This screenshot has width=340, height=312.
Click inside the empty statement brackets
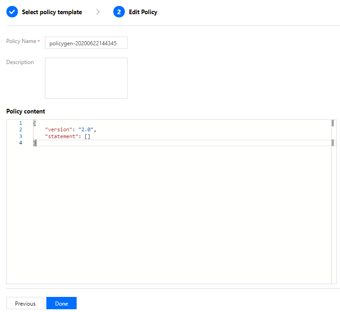pos(87,137)
